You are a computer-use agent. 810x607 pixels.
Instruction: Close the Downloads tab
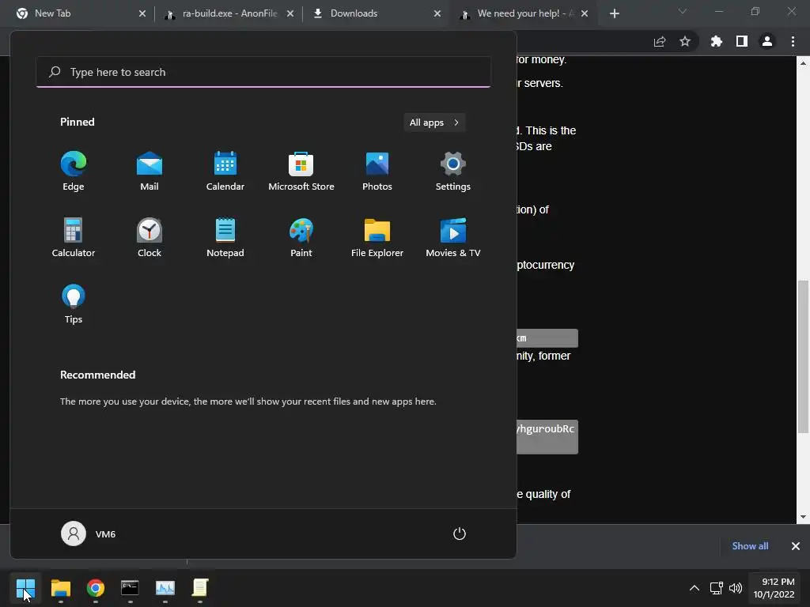pos(437,13)
